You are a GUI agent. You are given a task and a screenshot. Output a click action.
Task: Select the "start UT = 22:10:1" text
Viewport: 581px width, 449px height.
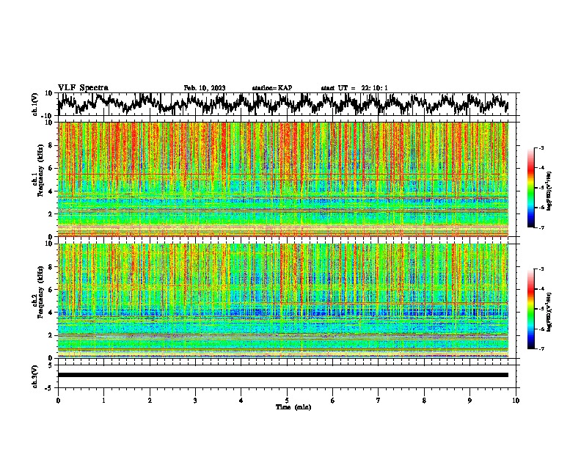354,88
